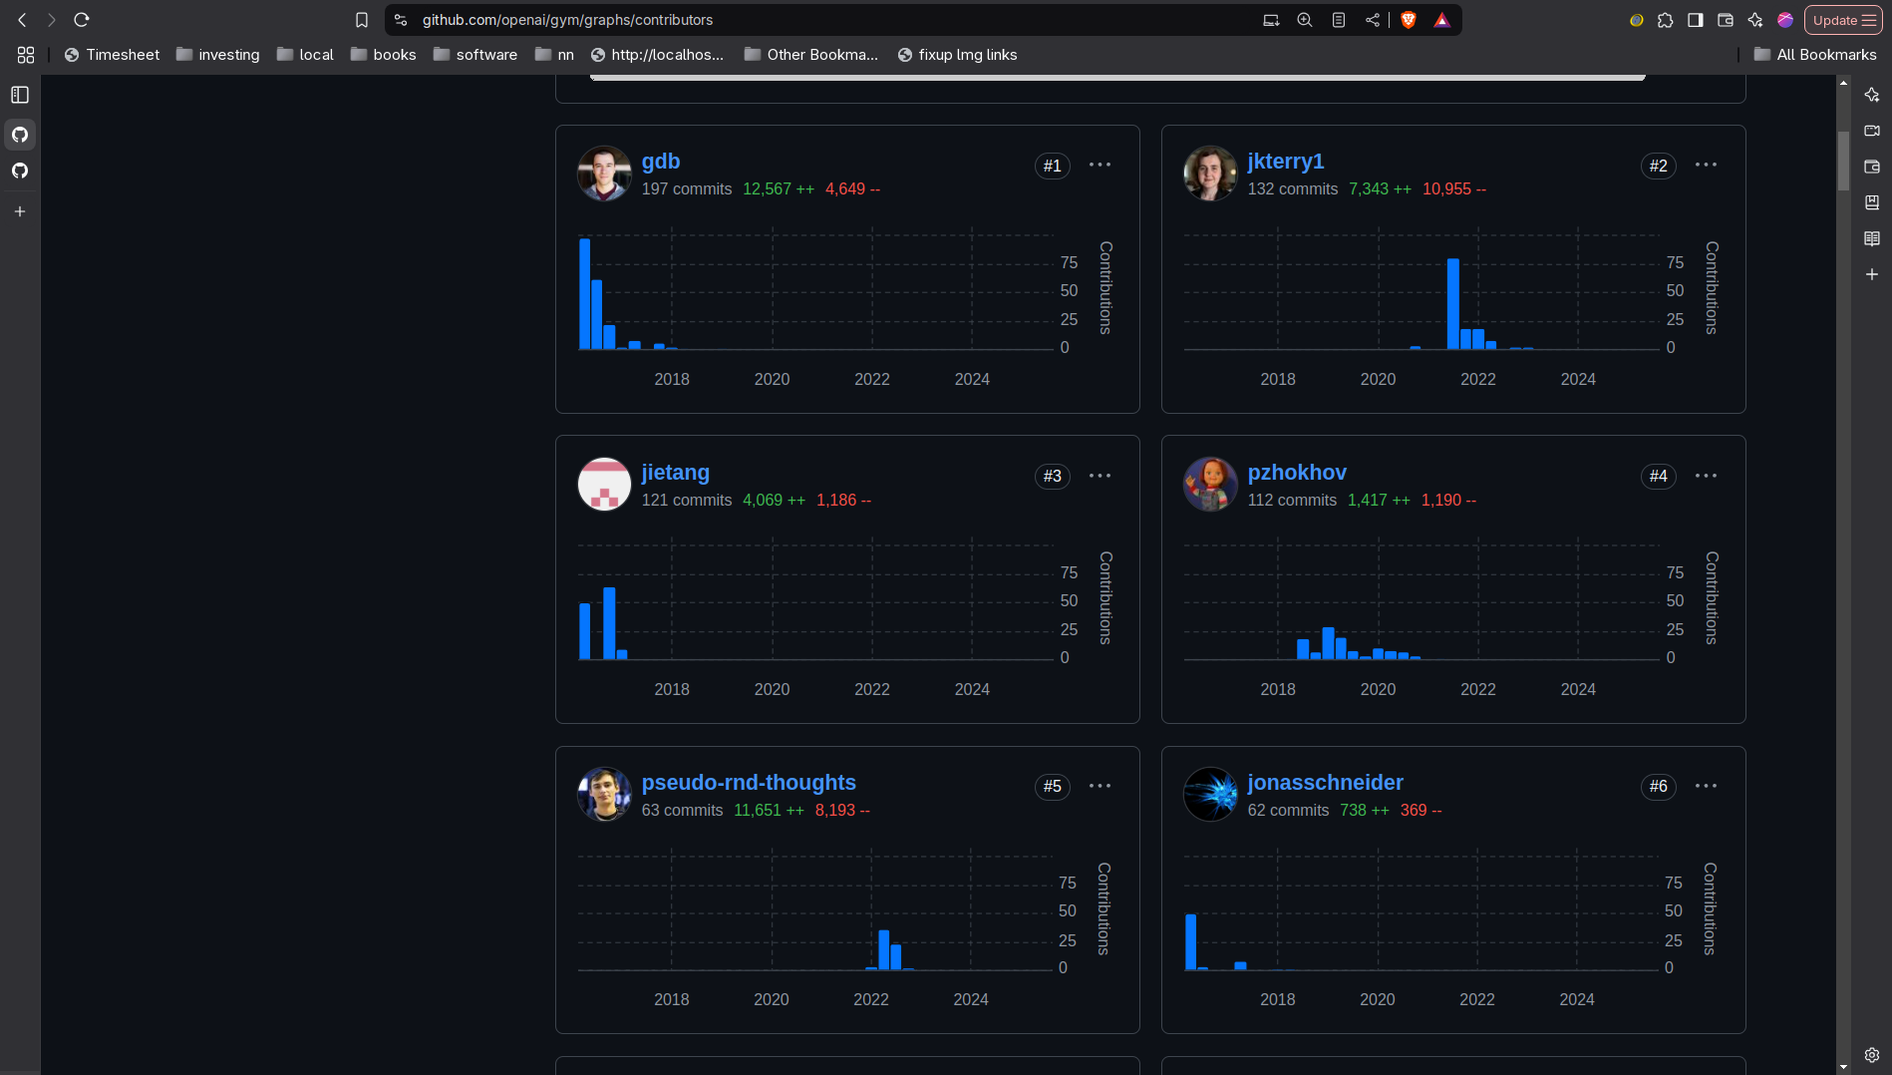Screen dimensions: 1892x1075
Task: Open jietang contributor profile link
Action: coord(675,473)
